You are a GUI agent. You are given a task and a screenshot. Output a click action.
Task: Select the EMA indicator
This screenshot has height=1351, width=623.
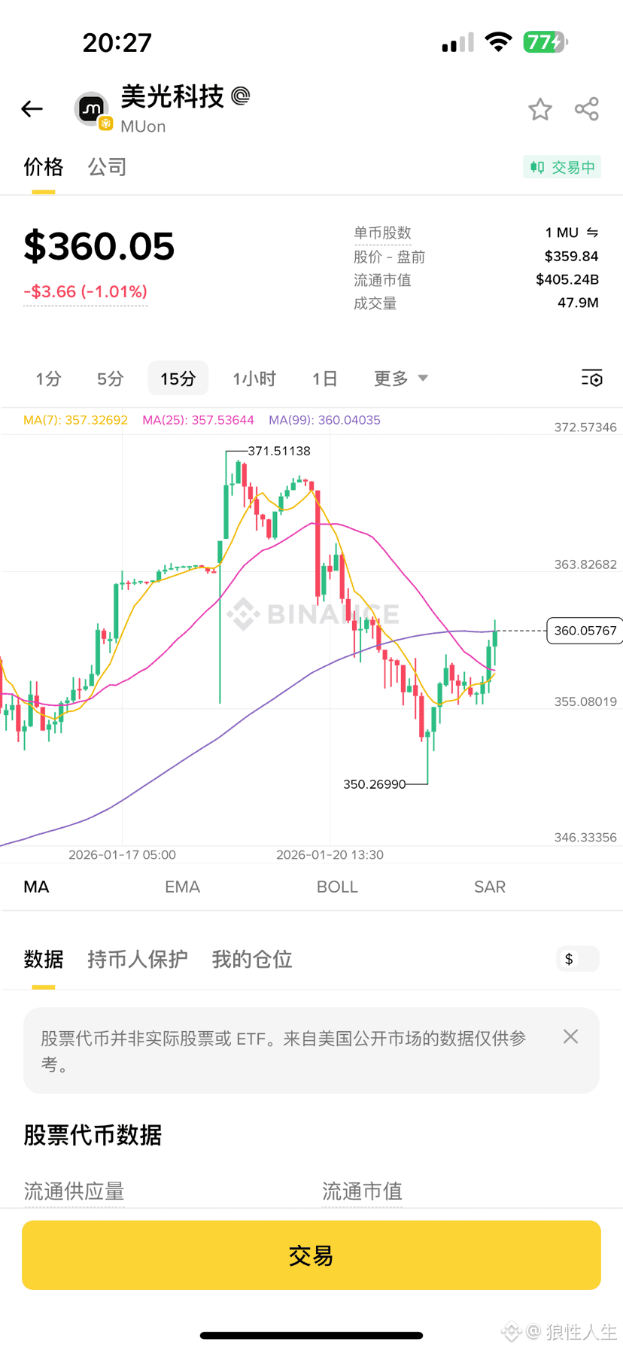coord(183,887)
